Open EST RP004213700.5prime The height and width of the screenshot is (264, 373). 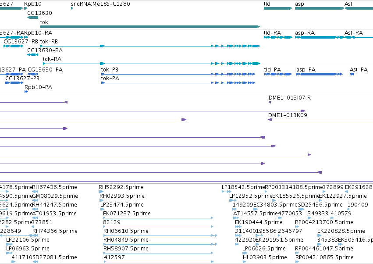324,222
